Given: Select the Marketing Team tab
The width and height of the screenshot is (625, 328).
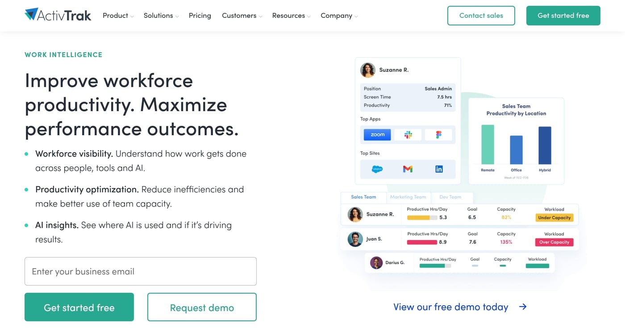Looking at the screenshot, I should coord(408,197).
